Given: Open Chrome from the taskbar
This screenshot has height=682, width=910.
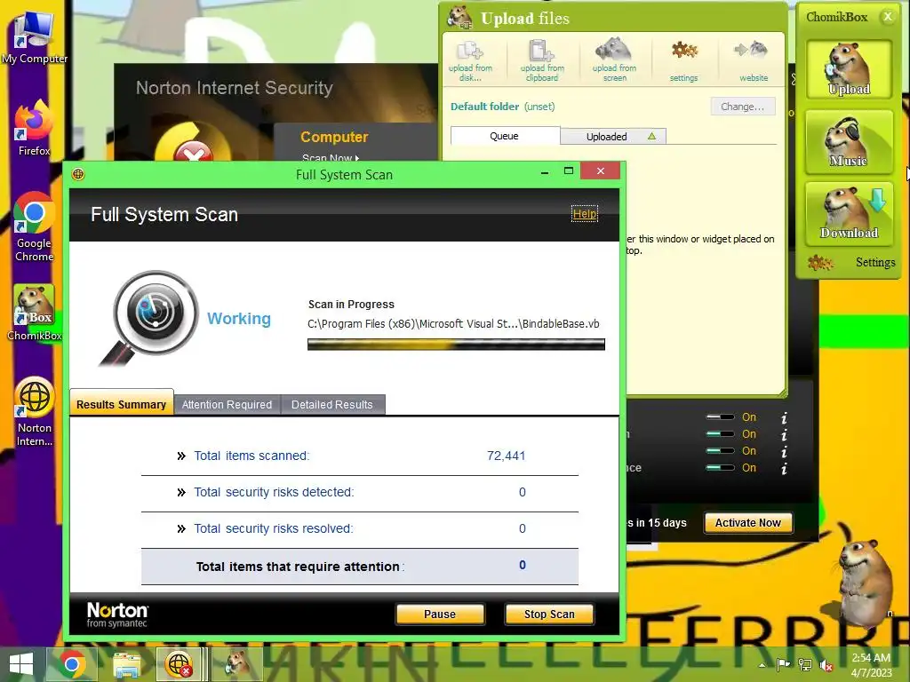Looking at the screenshot, I should (72, 664).
